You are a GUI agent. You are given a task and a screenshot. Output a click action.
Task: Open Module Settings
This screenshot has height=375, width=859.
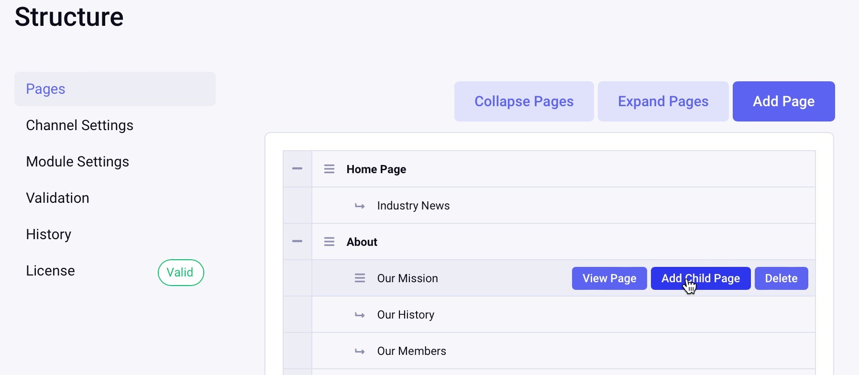pyautogui.click(x=77, y=162)
